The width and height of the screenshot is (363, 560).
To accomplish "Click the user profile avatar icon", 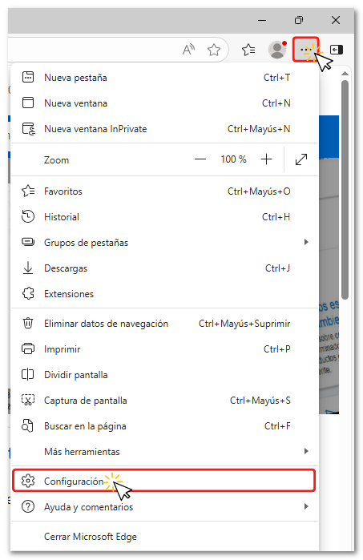I will tap(277, 50).
